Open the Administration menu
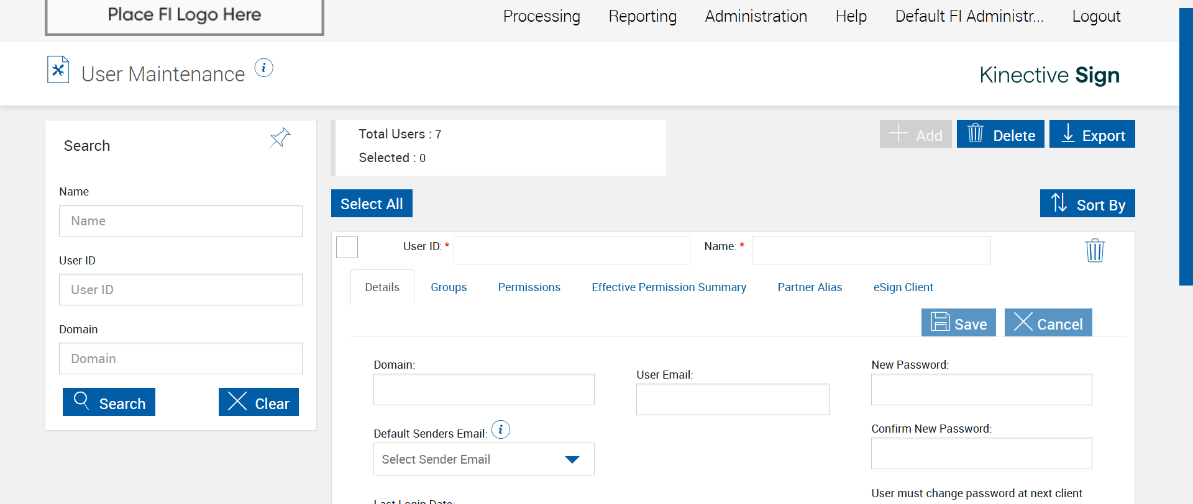This screenshot has height=504, width=1193. pos(756,16)
